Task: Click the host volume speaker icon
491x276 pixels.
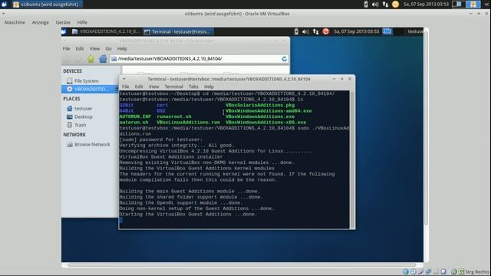Action: (375, 5)
